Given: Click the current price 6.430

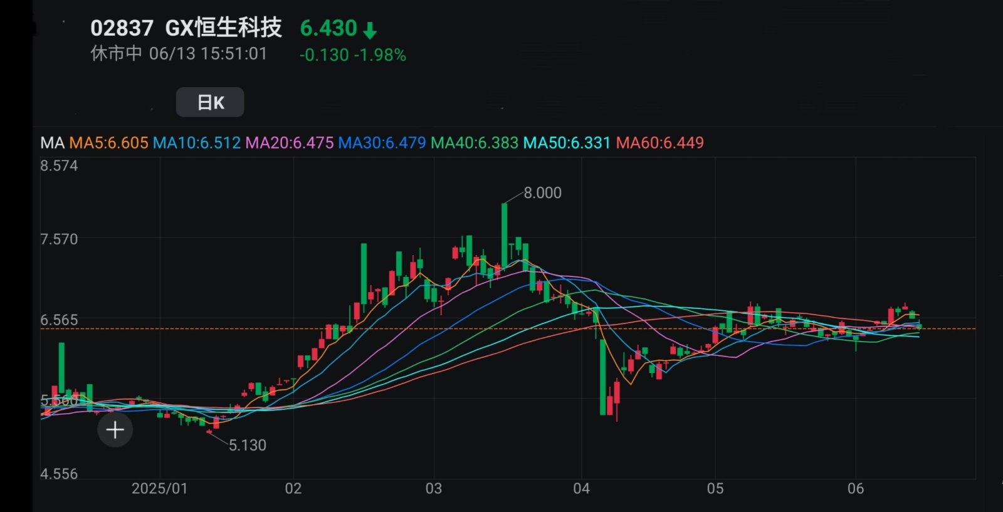Looking at the screenshot, I should [328, 28].
